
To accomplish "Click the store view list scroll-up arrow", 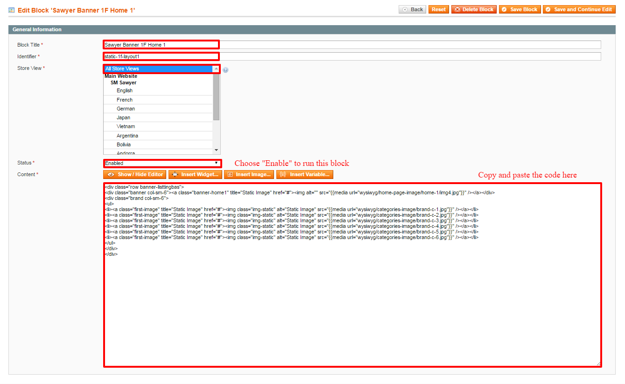I will pyautogui.click(x=216, y=69).
